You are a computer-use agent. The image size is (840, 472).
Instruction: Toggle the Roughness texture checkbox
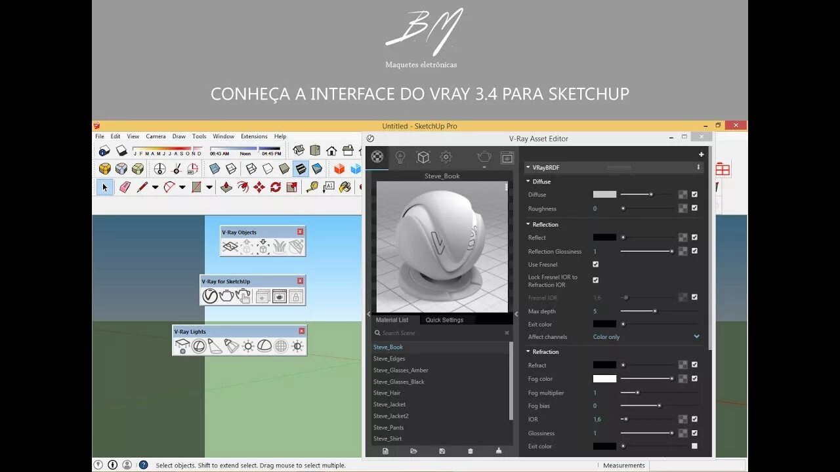click(x=694, y=208)
